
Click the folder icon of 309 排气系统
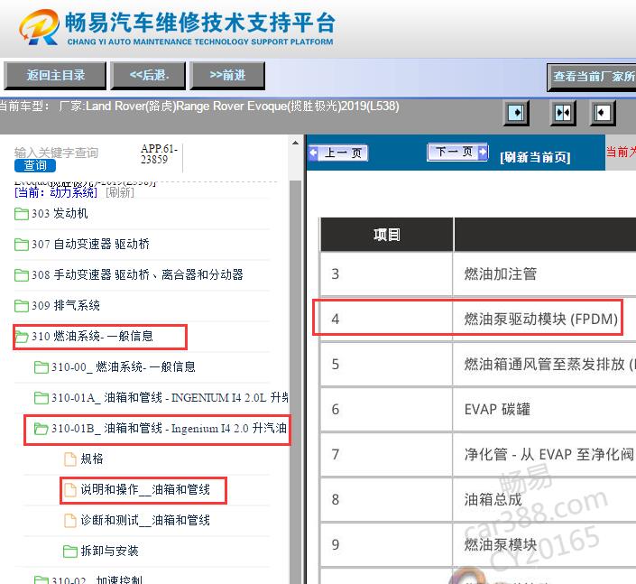tap(21, 305)
